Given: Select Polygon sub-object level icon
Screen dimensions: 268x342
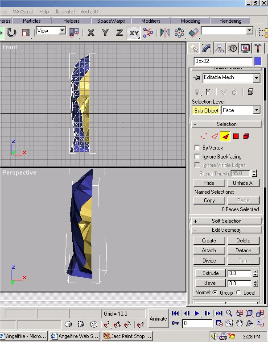Looking at the screenshot, I should point(236,136).
